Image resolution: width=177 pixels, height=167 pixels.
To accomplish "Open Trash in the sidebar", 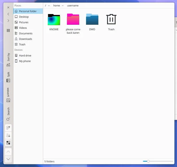I will pos(28,44).
